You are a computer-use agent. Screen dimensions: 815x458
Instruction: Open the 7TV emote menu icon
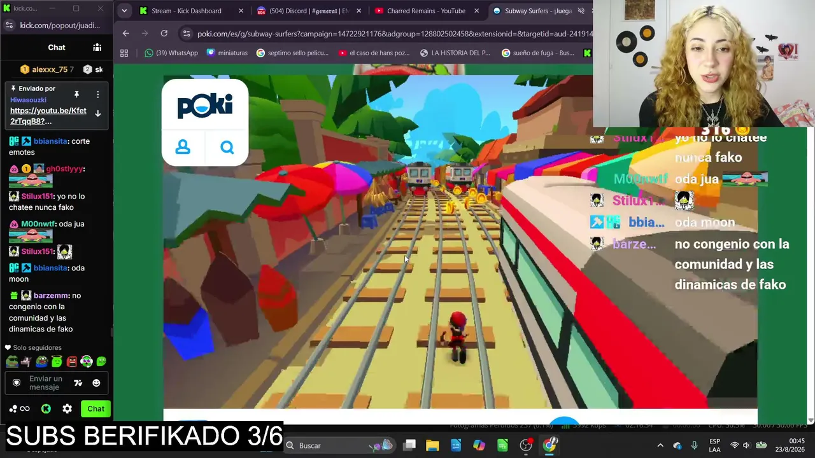pyautogui.click(x=78, y=383)
